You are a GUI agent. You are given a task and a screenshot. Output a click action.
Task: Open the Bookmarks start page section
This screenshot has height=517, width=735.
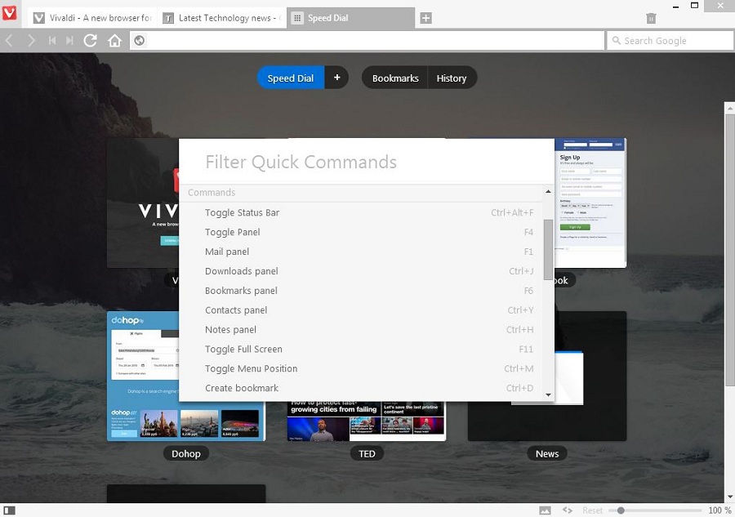[394, 78]
